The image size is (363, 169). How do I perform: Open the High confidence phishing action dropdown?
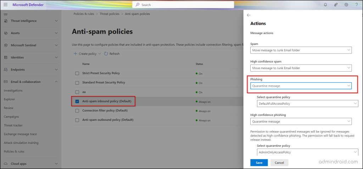[301, 121]
